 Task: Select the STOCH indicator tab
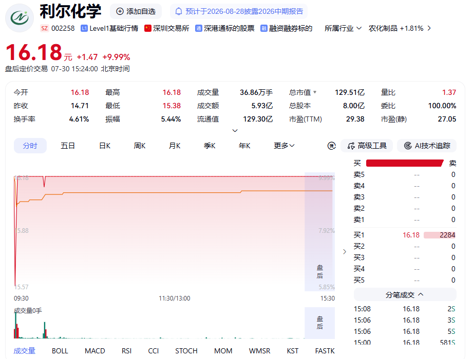click(186, 351)
